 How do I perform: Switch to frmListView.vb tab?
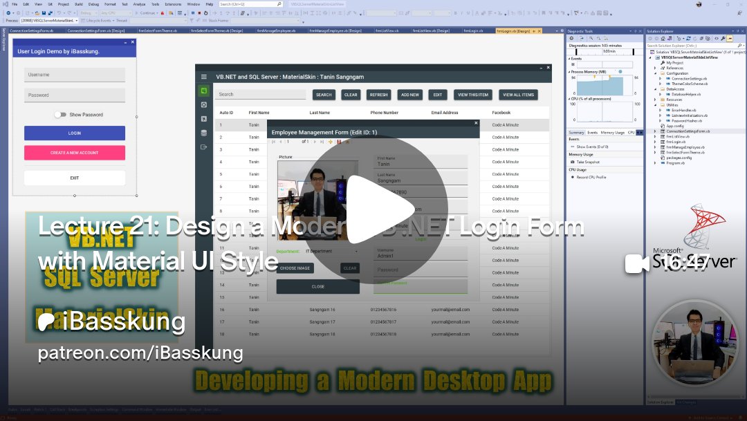point(387,30)
